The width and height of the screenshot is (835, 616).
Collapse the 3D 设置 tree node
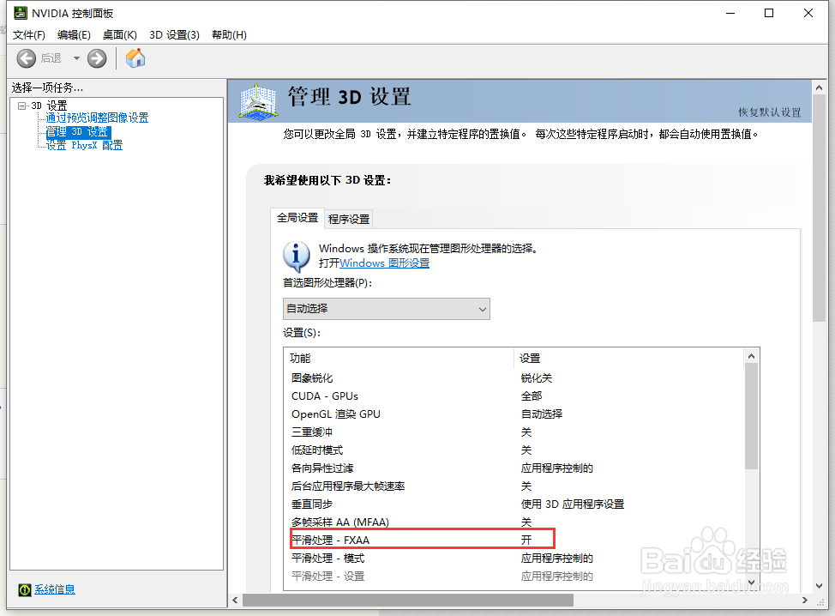(x=21, y=106)
